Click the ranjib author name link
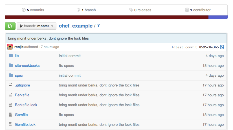The width and height of the screenshot is (233, 130). tap(19, 47)
